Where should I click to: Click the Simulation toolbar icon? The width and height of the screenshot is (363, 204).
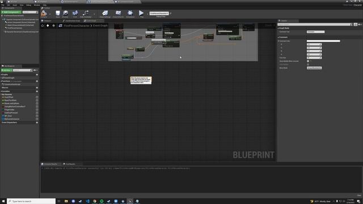[x=130, y=14]
